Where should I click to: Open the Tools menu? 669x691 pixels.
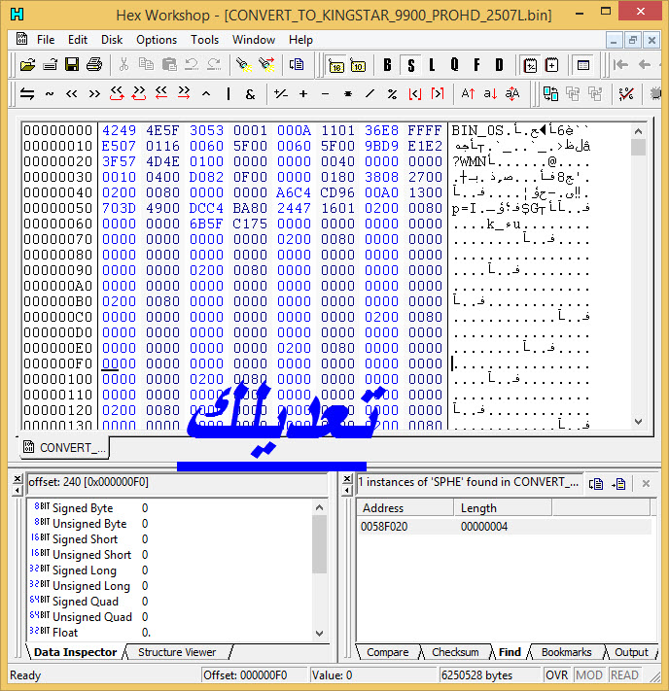coord(204,40)
